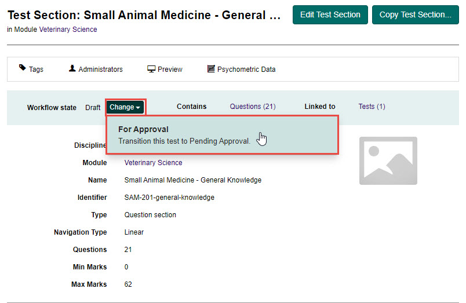466x303 pixels.
Task: Follow Veterinary Science link in Module row
Action: pyautogui.click(x=153, y=163)
